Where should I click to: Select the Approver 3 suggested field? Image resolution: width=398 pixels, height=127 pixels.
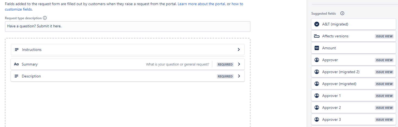click(x=353, y=119)
